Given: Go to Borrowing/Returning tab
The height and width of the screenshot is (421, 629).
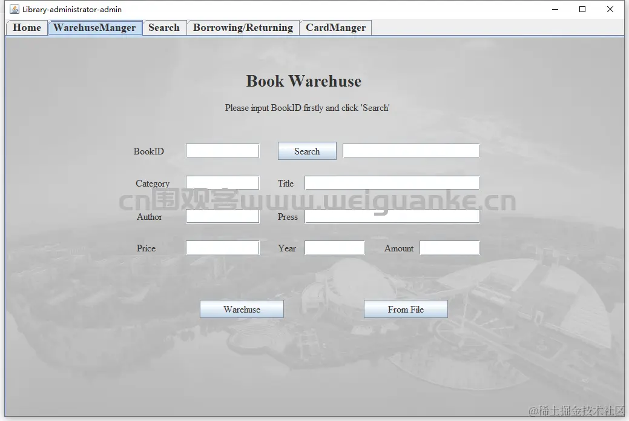Looking at the screenshot, I should point(243,28).
